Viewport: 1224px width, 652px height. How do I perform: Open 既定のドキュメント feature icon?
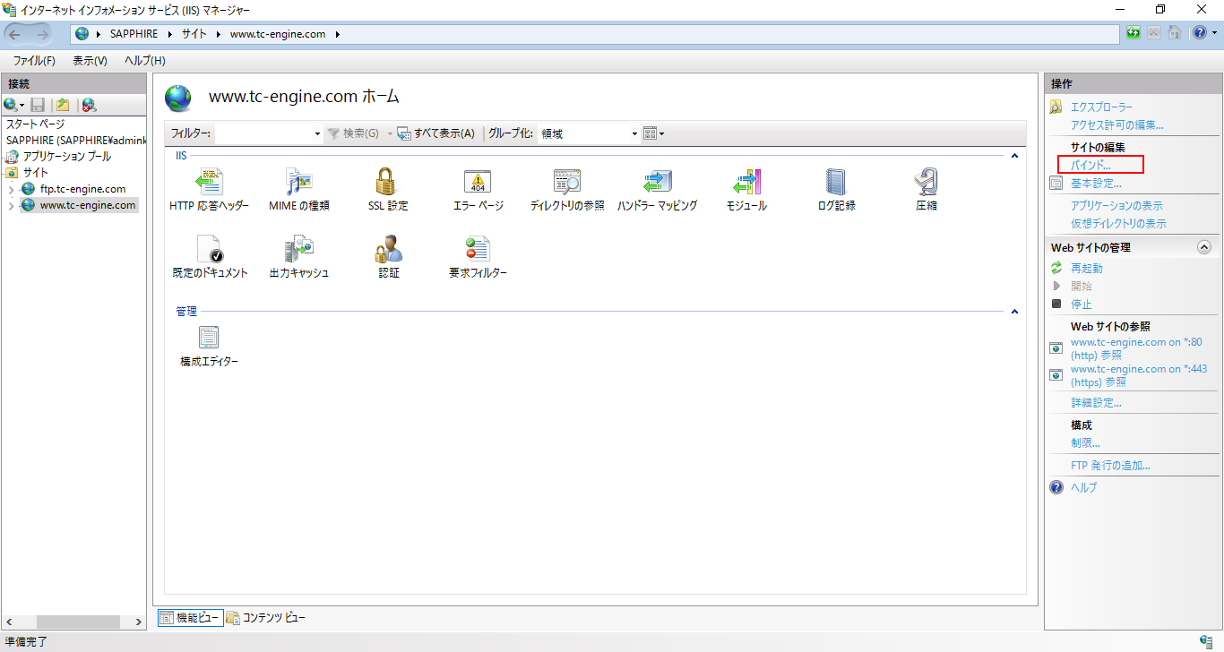click(209, 249)
